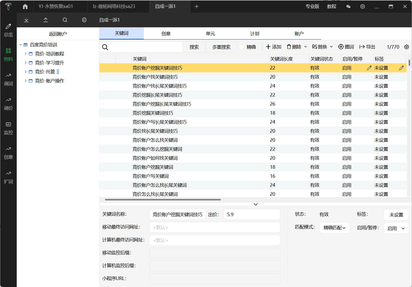Switch to the 计划 tab
Image resolution: width=412 pixels, height=287 pixels.
click(255, 33)
